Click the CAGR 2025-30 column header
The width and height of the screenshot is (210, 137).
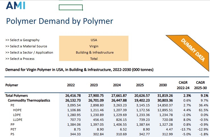(201, 85)
